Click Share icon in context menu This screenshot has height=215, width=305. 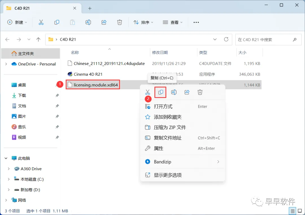point(187,92)
